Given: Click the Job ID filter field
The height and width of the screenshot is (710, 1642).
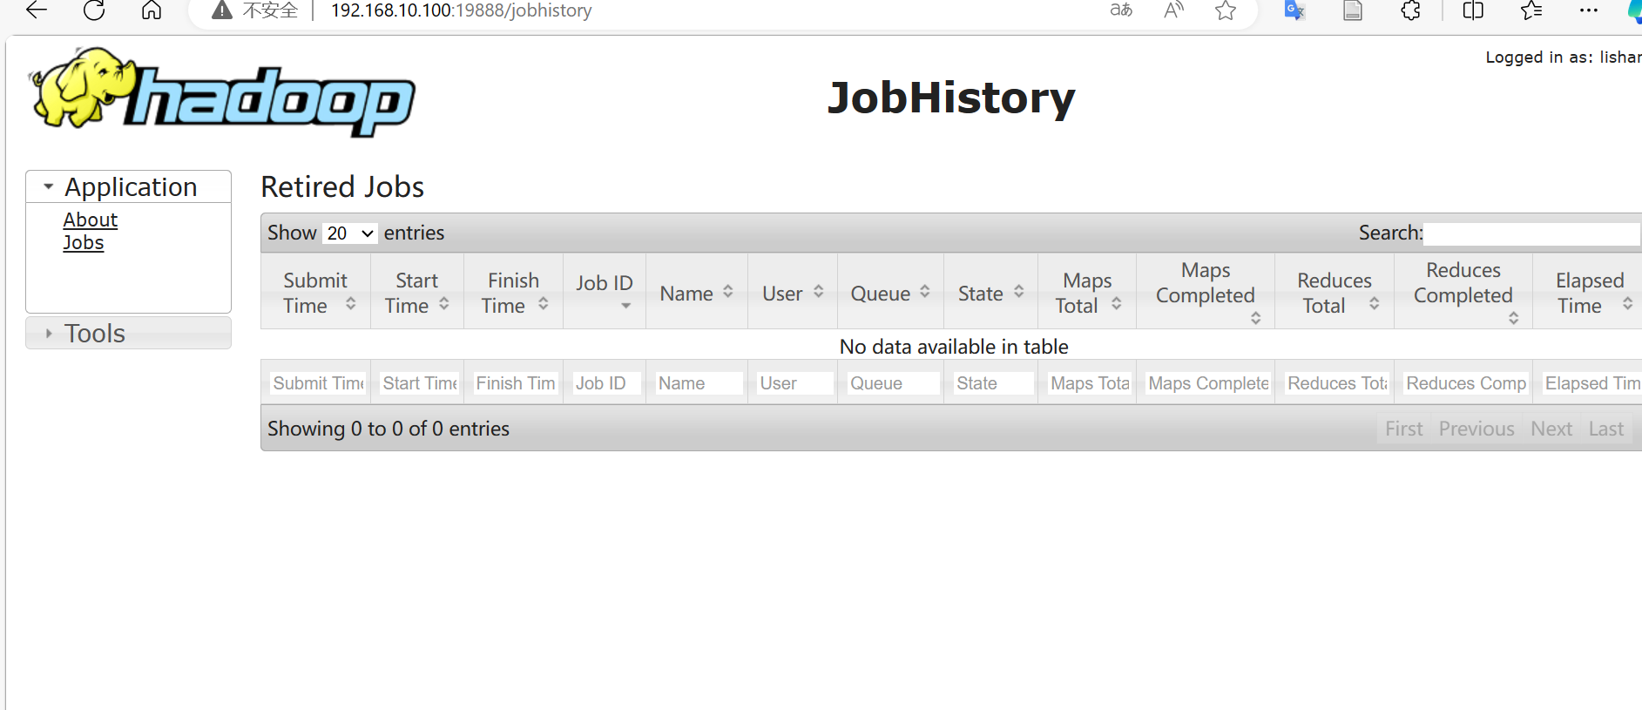Looking at the screenshot, I should [x=606, y=383].
